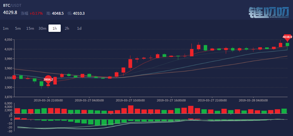
Task: Click the 2019-03-27 10:00:00 time label
Action: click(130, 100)
